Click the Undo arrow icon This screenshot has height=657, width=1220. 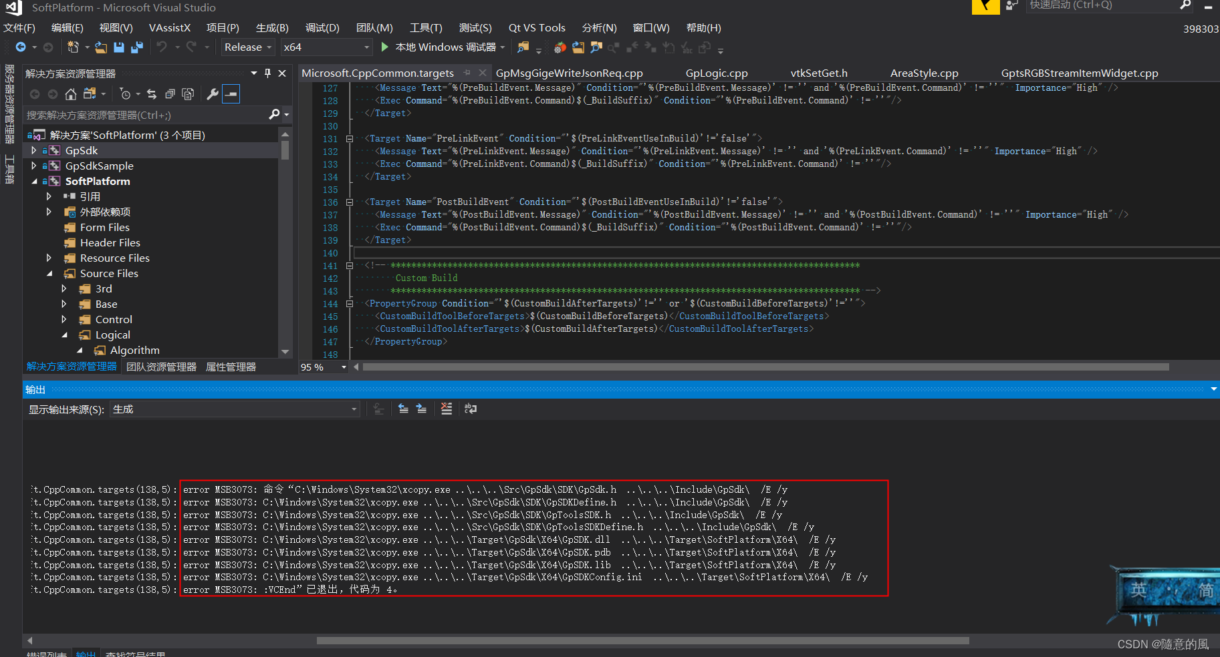click(162, 47)
